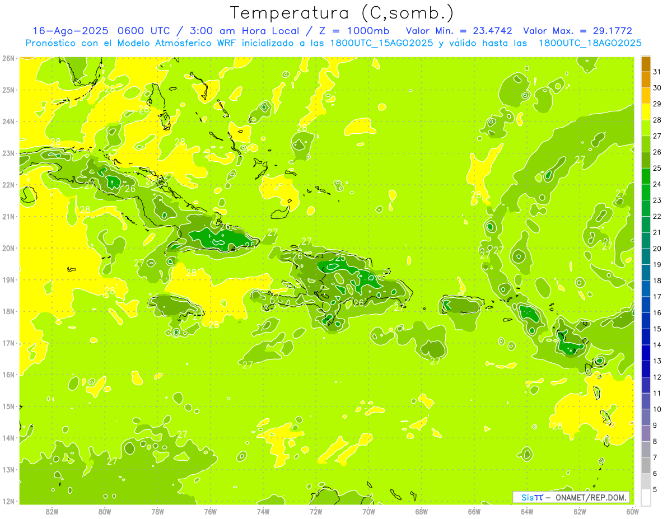The height and width of the screenshot is (519, 672).
Task: Click the 76W longitude axis label
Action: click(x=210, y=511)
